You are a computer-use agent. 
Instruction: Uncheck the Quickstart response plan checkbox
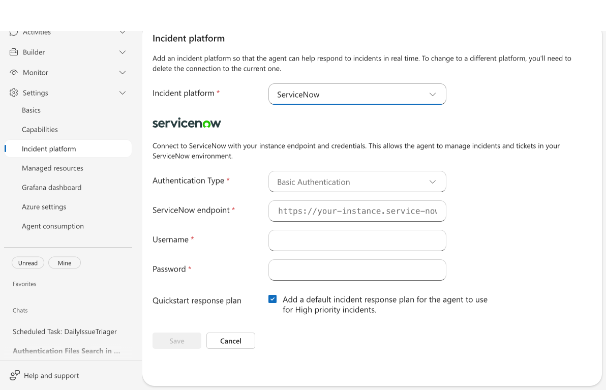tap(272, 299)
